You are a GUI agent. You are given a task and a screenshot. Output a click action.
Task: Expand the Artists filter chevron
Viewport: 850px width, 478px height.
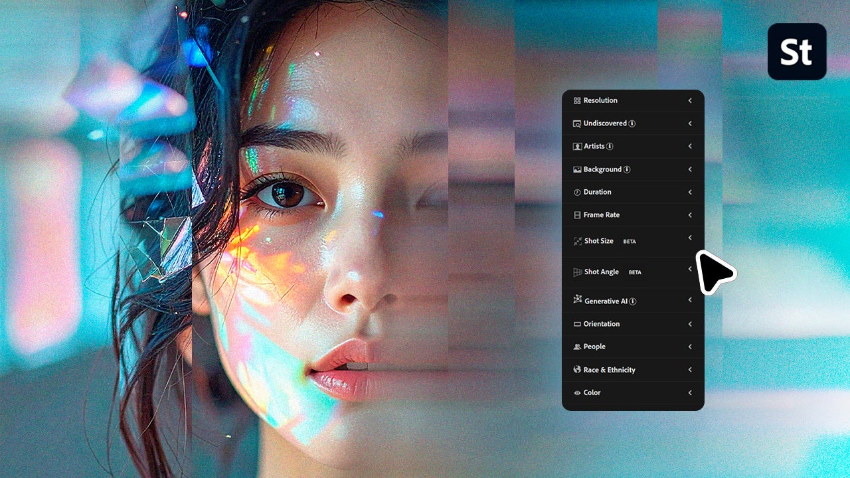pos(690,146)
